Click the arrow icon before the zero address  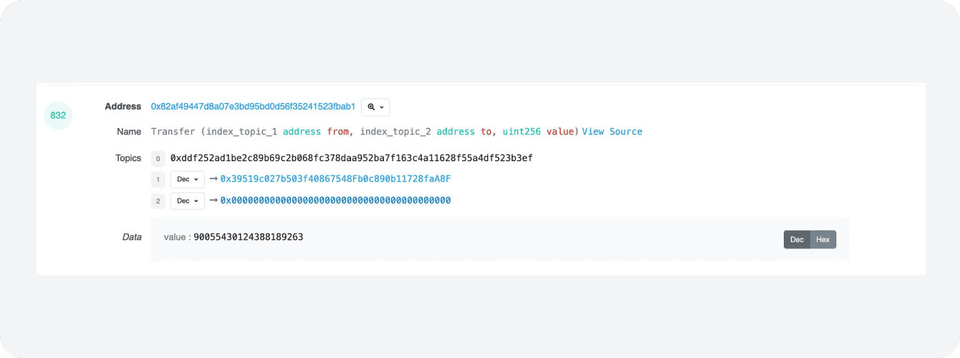click(213, 200)
